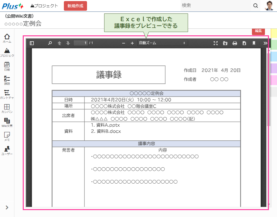Click the open file icon
The height and width of the screenshot is (217, 277).
225,43
